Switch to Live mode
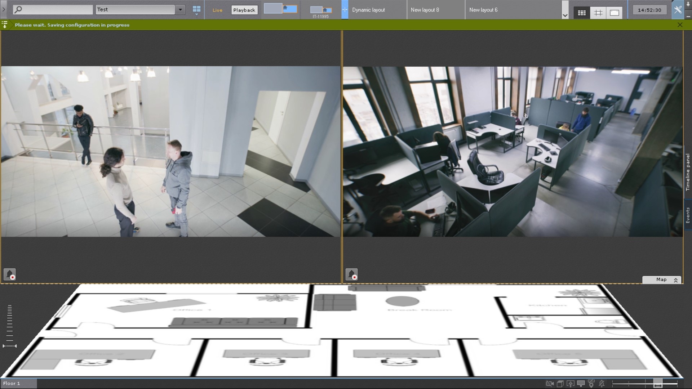The width and height of the screenshot is (692, 389). (x=217, y=10)
